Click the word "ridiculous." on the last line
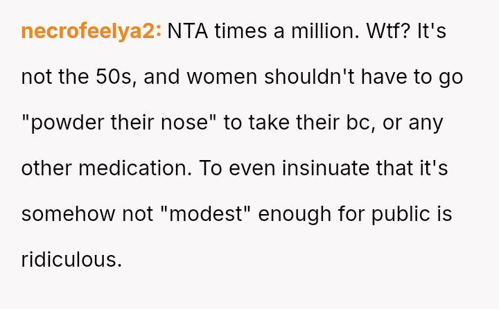This screenshot has width=499, height=309. tap(71, 260)
